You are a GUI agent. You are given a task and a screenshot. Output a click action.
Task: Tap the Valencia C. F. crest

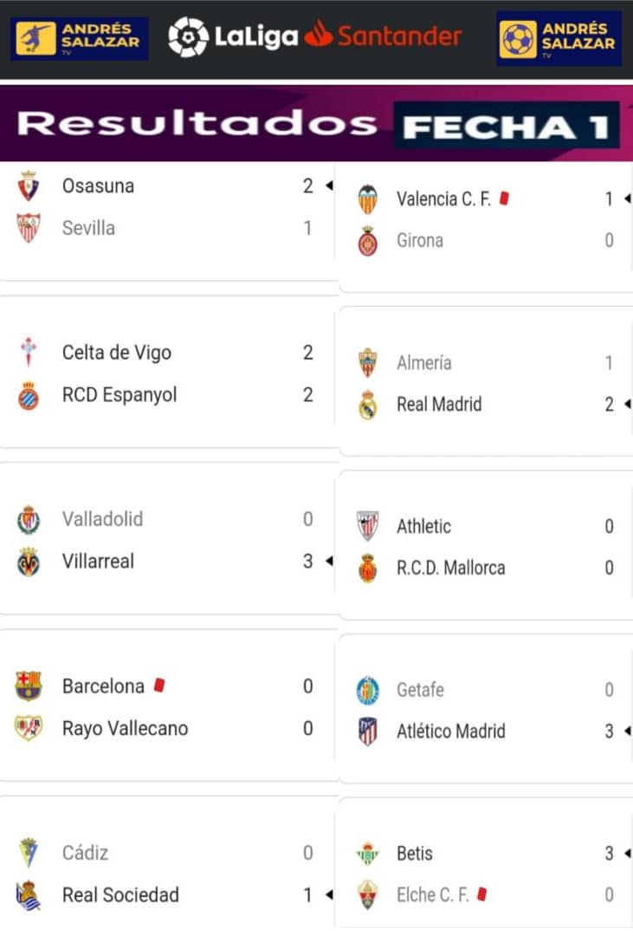pos(368,199)
